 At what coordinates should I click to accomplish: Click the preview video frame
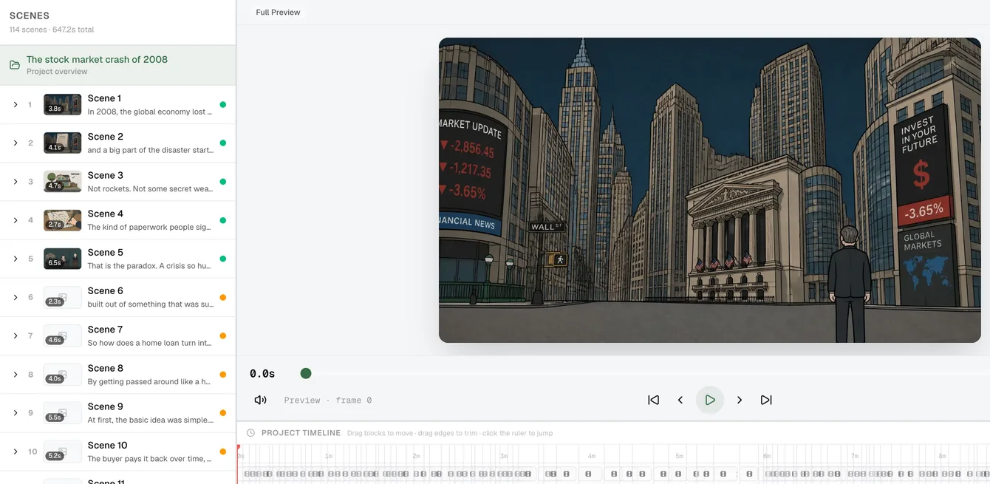(709, 190)
